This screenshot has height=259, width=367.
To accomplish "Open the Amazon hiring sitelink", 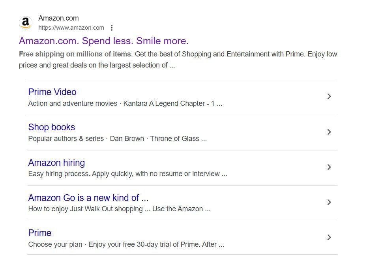I will click(56, 163).
